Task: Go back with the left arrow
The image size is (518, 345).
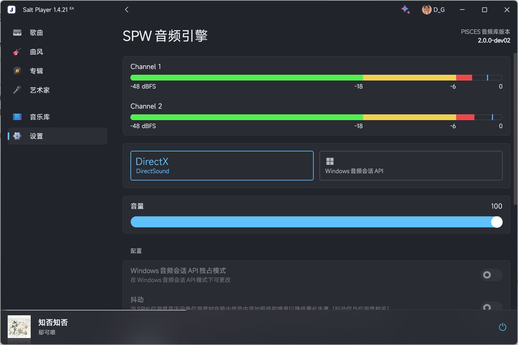Action: tap(127, 10)
